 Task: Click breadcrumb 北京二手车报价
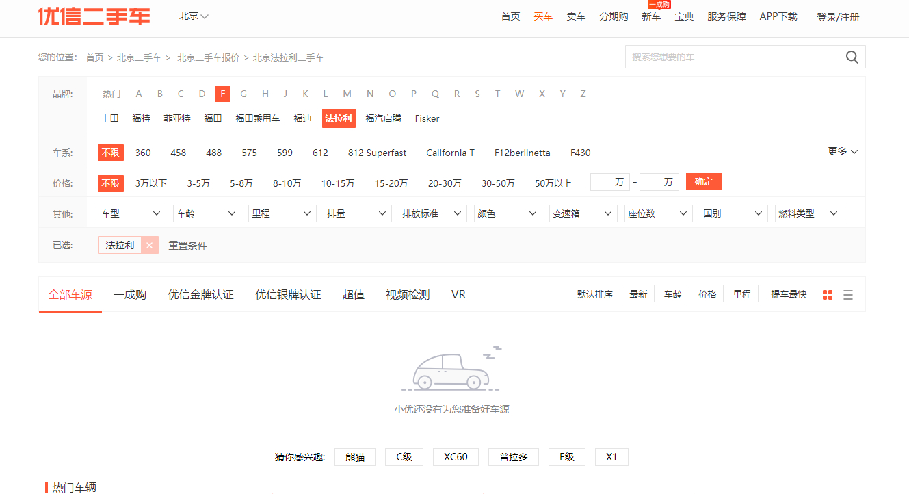pyautogui.click(x=209, y=57)
